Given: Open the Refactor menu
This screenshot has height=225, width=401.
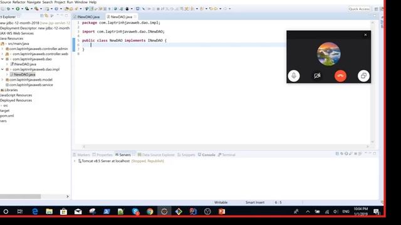Looking at the screenshot, I should 19,2.
